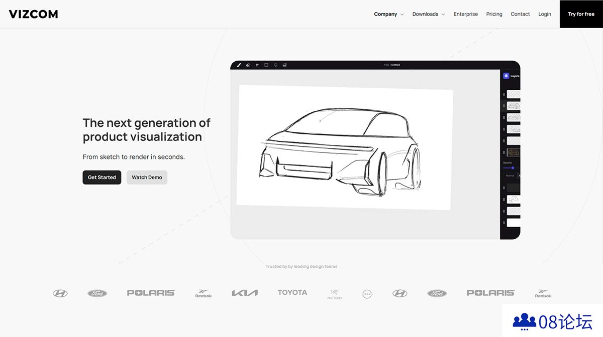
Task: Pick the arrow selection tool
Action: tap(257, 65)
